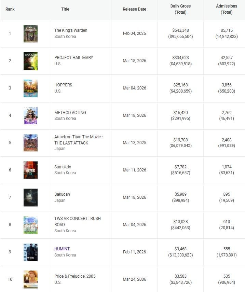Select the HOPPERS movie title
The width and height of the screenshot is (245, 292).
tap(63, 85)
